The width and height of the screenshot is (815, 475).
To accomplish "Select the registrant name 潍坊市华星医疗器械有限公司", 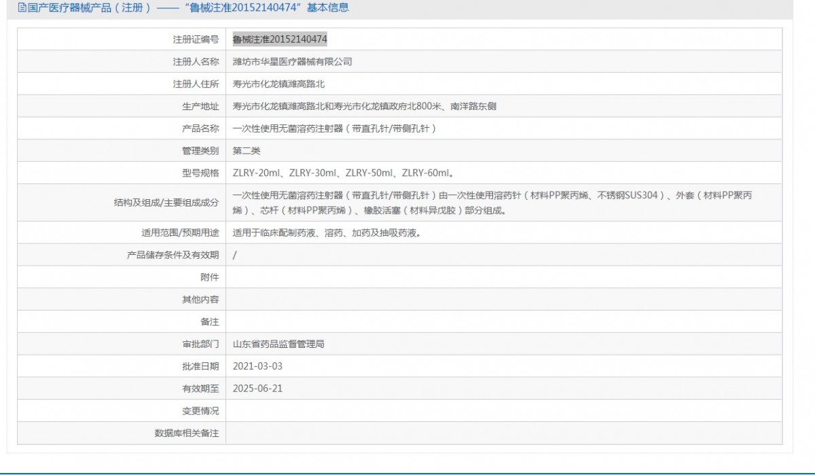I will [x=293, y=62].
